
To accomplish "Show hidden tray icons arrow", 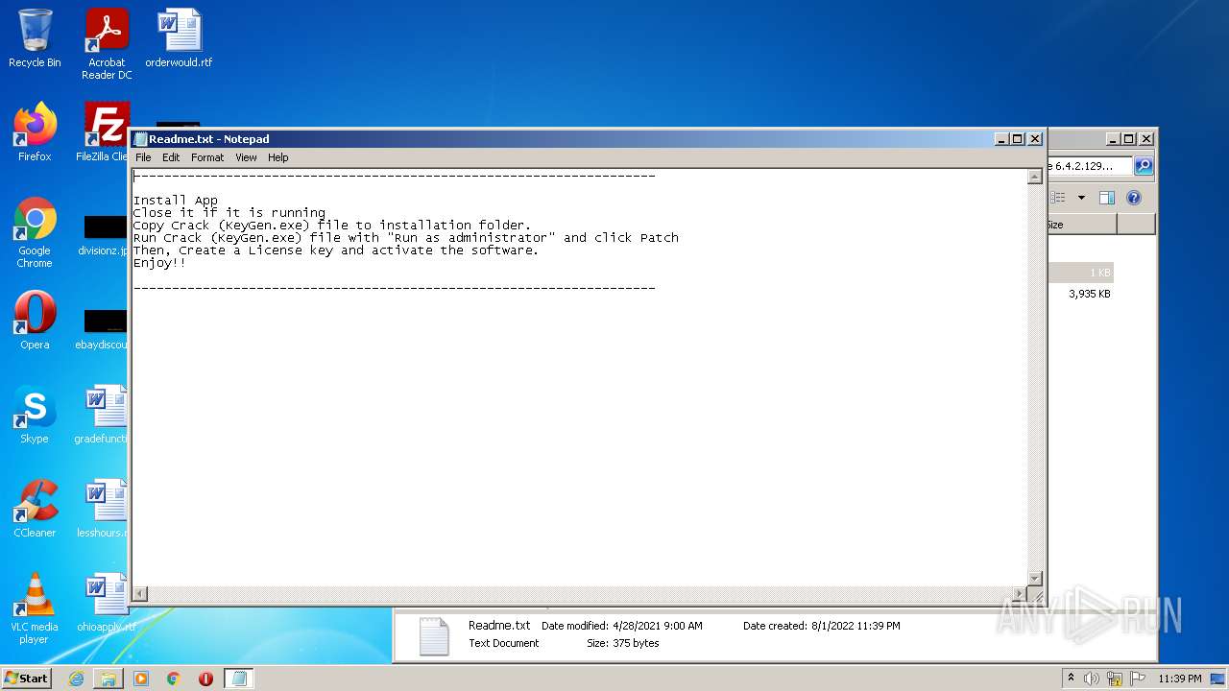I will [x=1071, y=679].
